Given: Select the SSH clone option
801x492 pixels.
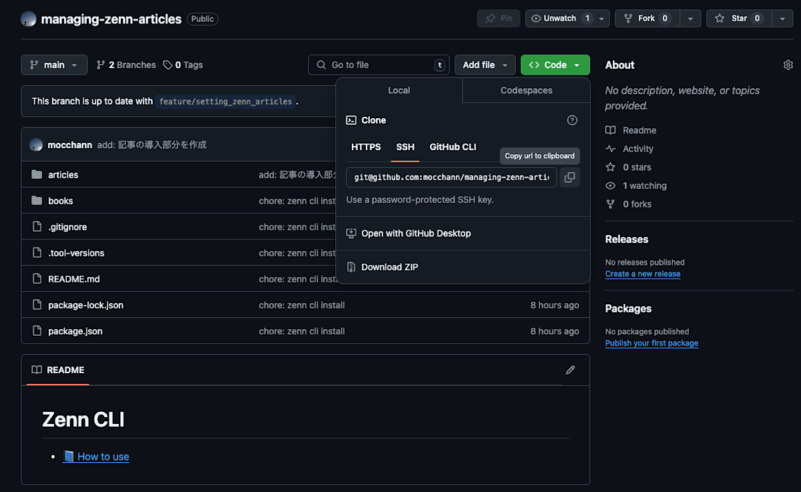Looking at the screenshot, I should (x=405, y=147).
